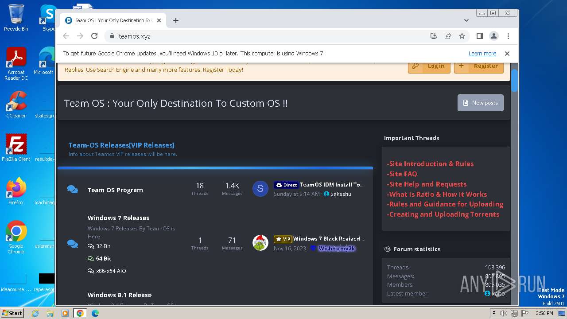Open a new Chrome tab
The width and height of the screenshot is (567, 319).
click(x=176, y=20)
